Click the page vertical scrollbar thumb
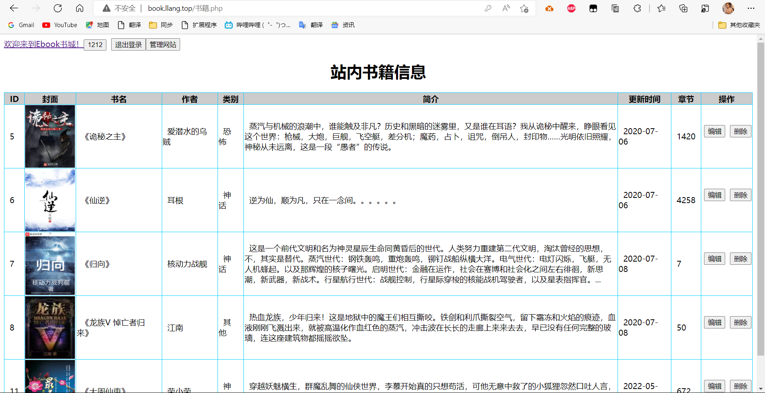 [x=761, y=199]
